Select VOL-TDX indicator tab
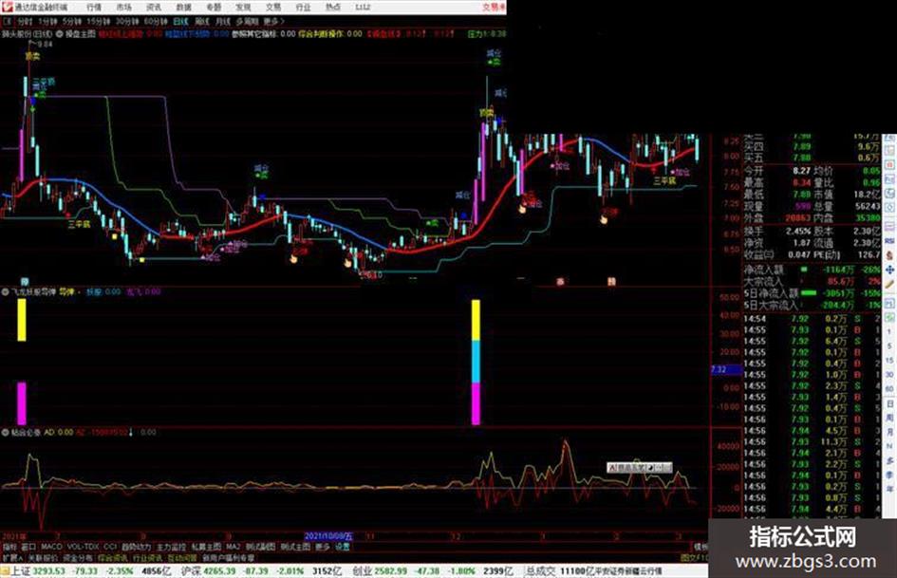 coord(83,547)
